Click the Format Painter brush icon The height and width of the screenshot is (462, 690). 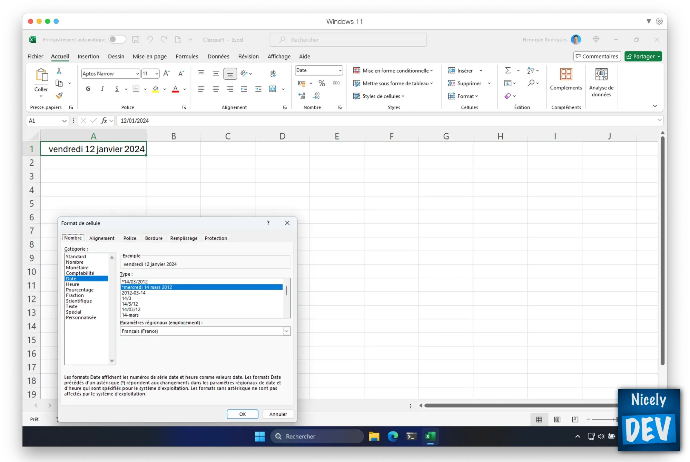pyautogui.click(x=59, y=96)
